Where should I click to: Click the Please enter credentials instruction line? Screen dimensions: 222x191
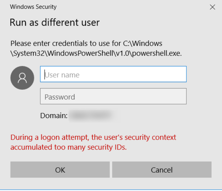[86, 43]
